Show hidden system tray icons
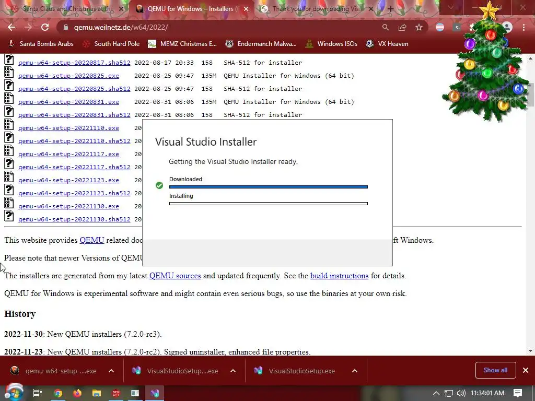Screen dimensions: 535x401 tap(436, 393)
